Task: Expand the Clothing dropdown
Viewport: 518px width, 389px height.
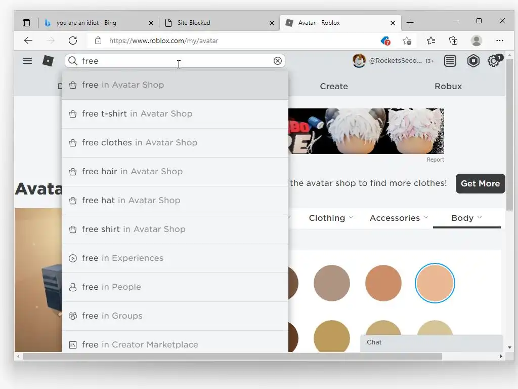Action: [331, 218]
